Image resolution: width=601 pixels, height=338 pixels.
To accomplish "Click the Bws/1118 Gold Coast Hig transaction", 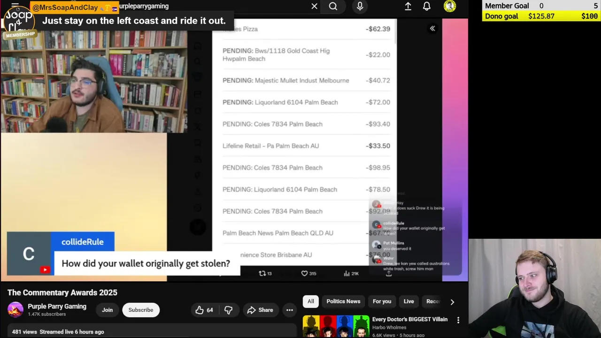I will (x=306, y=54).
